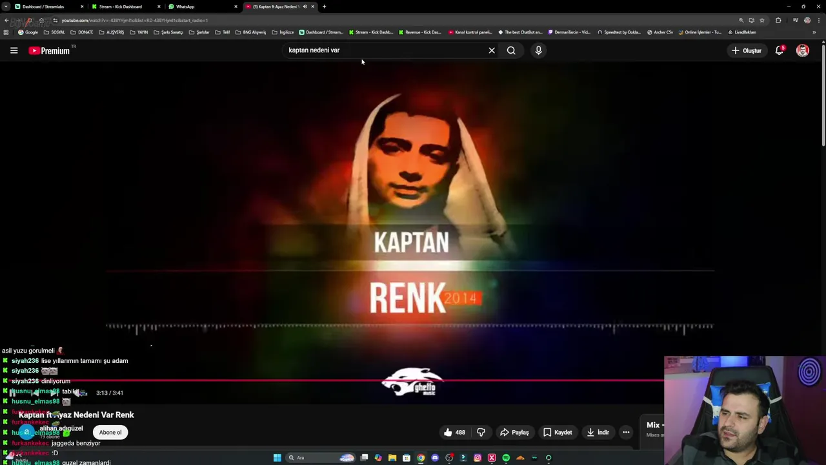Open Task View in the taskbar
The height and width of the screenshot is (465, 826).
coord(364,458)
